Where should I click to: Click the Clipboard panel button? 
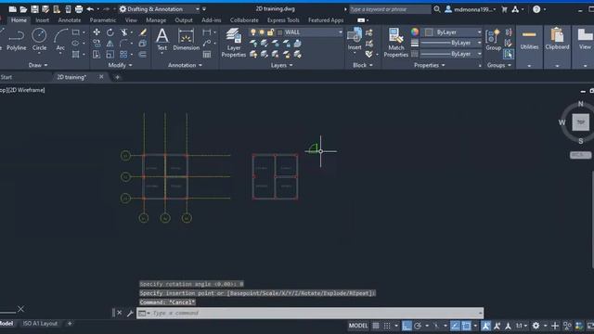(557, 40)
